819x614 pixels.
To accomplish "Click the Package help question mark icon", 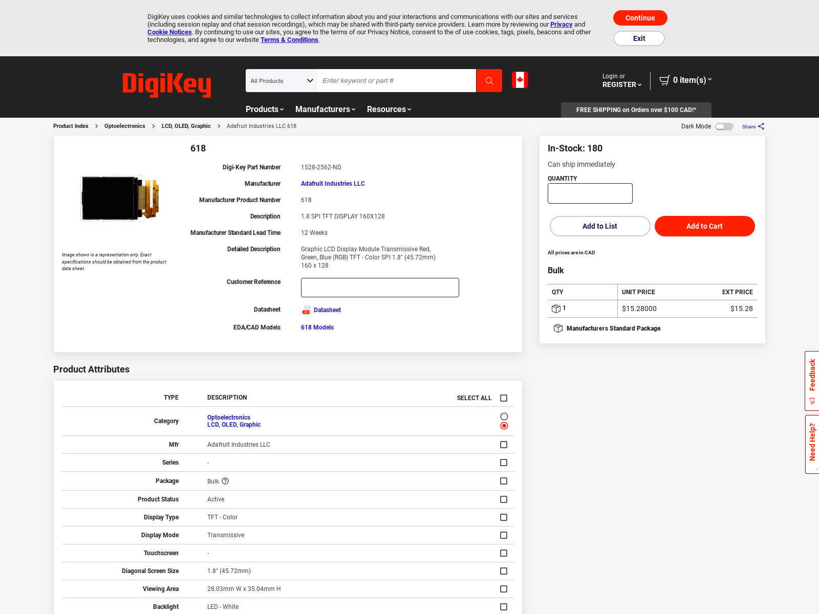I will coord(225,481).
